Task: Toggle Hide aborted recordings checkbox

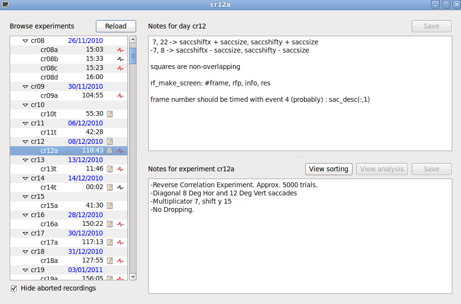Action: [14, 289]
